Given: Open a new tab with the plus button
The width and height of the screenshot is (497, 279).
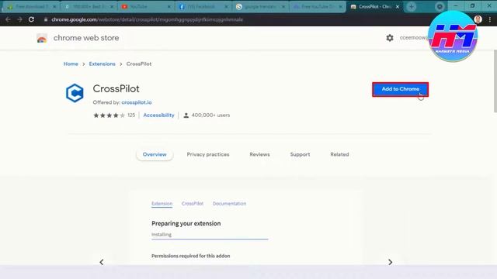Looking at the screenshot, I should pos(411,7).
